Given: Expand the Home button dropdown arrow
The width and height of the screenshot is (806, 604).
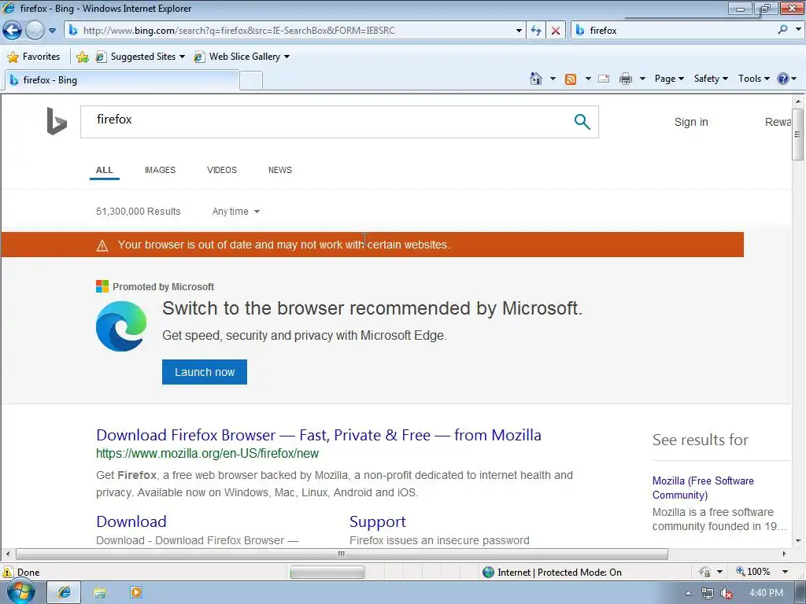Looking at the screenshot, I should click(553, 79).
